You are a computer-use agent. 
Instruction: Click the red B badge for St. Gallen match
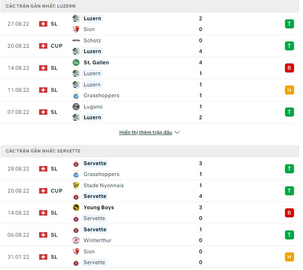(289, 68)
